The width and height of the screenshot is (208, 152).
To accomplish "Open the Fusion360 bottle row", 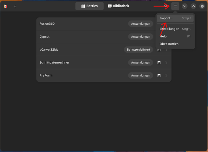I will pyautogui.click(x=79, y=24).
